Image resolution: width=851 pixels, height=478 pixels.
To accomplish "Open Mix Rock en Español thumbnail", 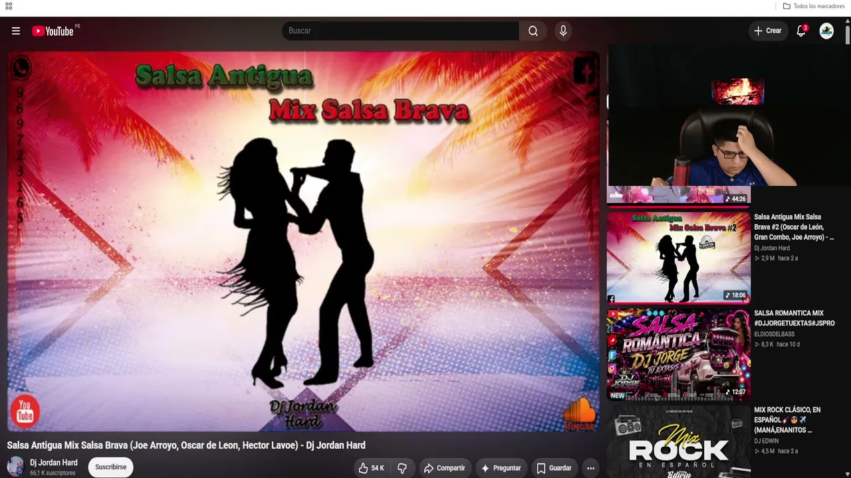I will pyautogui.click(x=678, y=441).
